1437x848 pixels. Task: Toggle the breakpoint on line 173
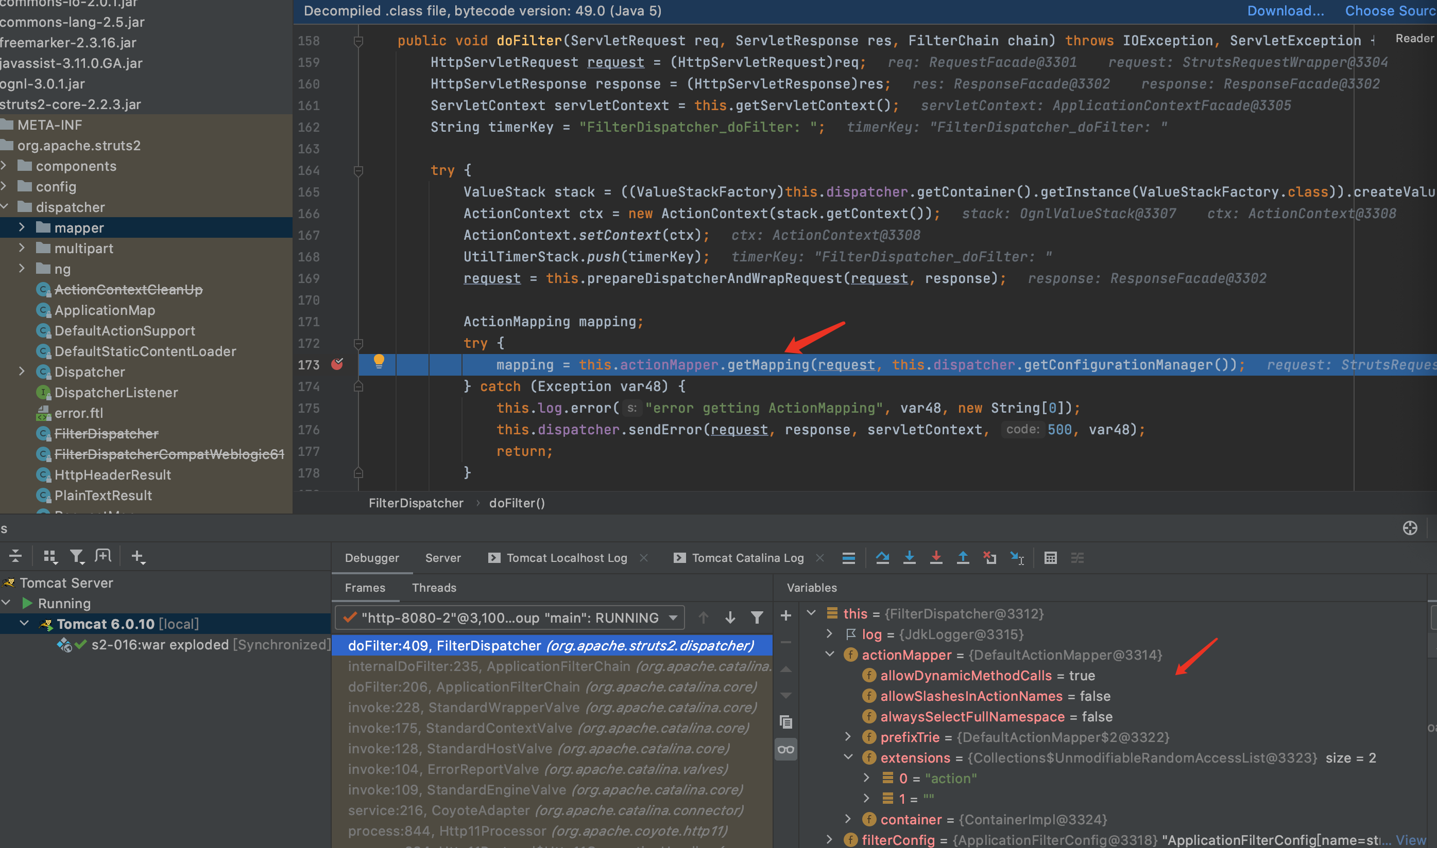pyautogui.click(x=337, y=365)
